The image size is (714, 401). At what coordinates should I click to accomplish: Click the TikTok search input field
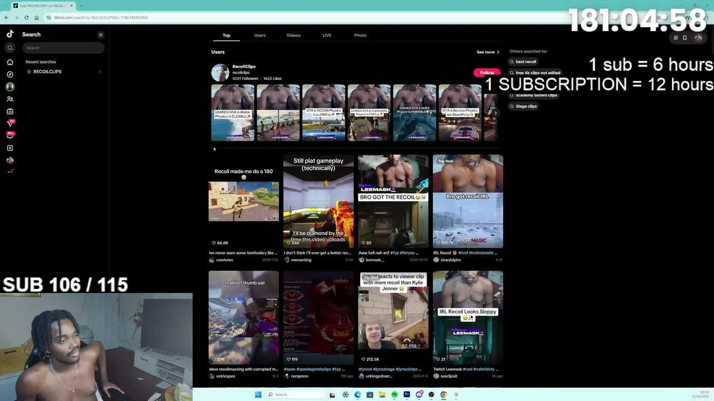click(64, 48)
